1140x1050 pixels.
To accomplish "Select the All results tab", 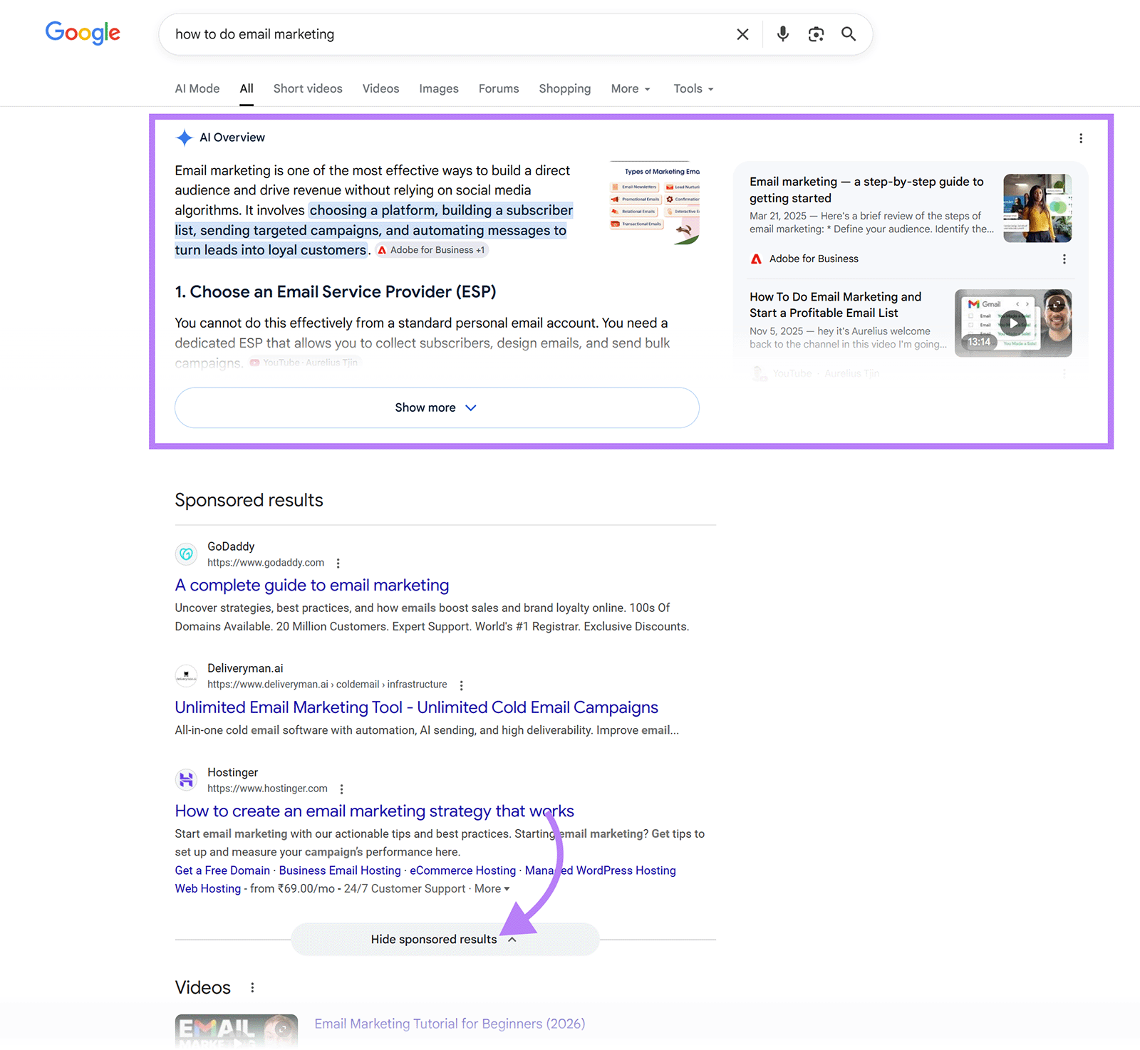I will coord(247,88).
